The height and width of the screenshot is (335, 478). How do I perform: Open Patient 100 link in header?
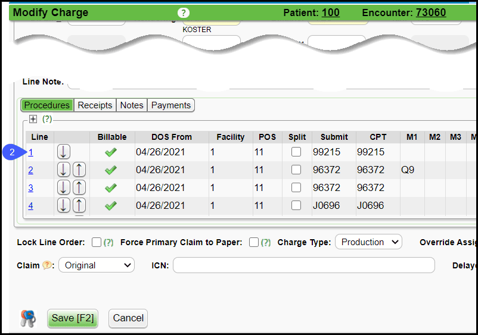tap(330, 12)
